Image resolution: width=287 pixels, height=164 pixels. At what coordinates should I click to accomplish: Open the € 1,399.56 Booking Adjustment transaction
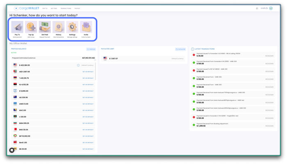(233, 125)
